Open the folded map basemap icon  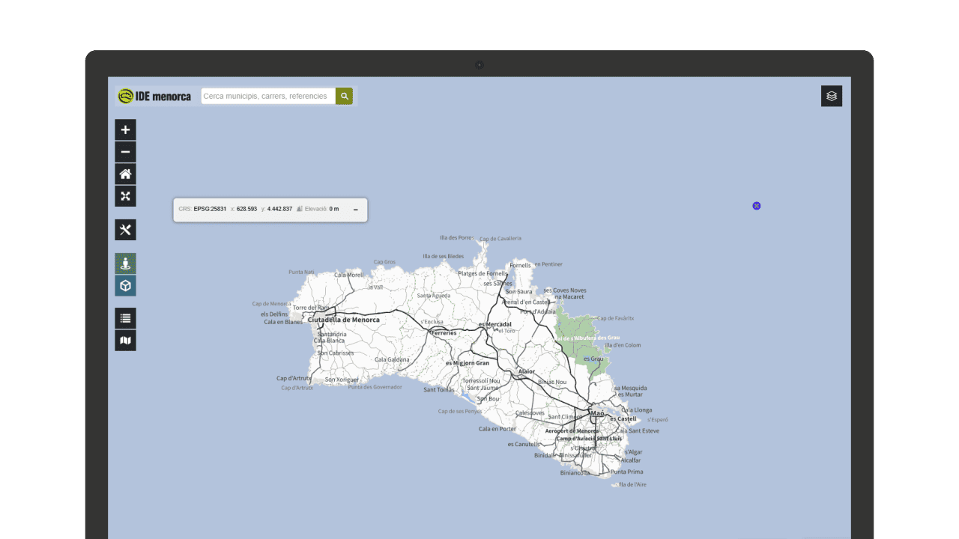[125, 341]
